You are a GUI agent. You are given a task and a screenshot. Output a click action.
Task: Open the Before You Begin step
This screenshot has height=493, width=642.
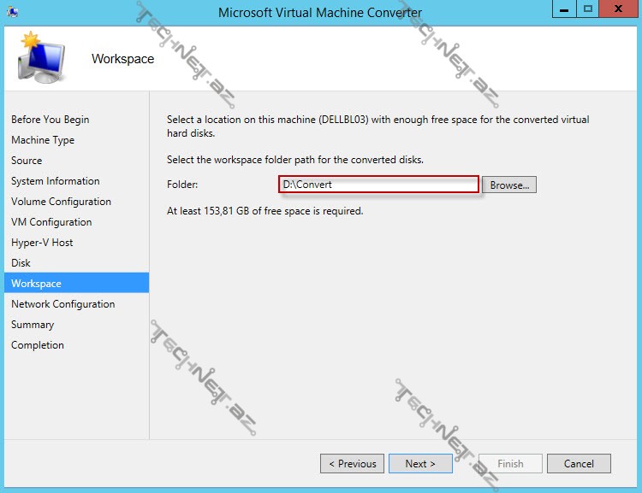tap(50, 120)
